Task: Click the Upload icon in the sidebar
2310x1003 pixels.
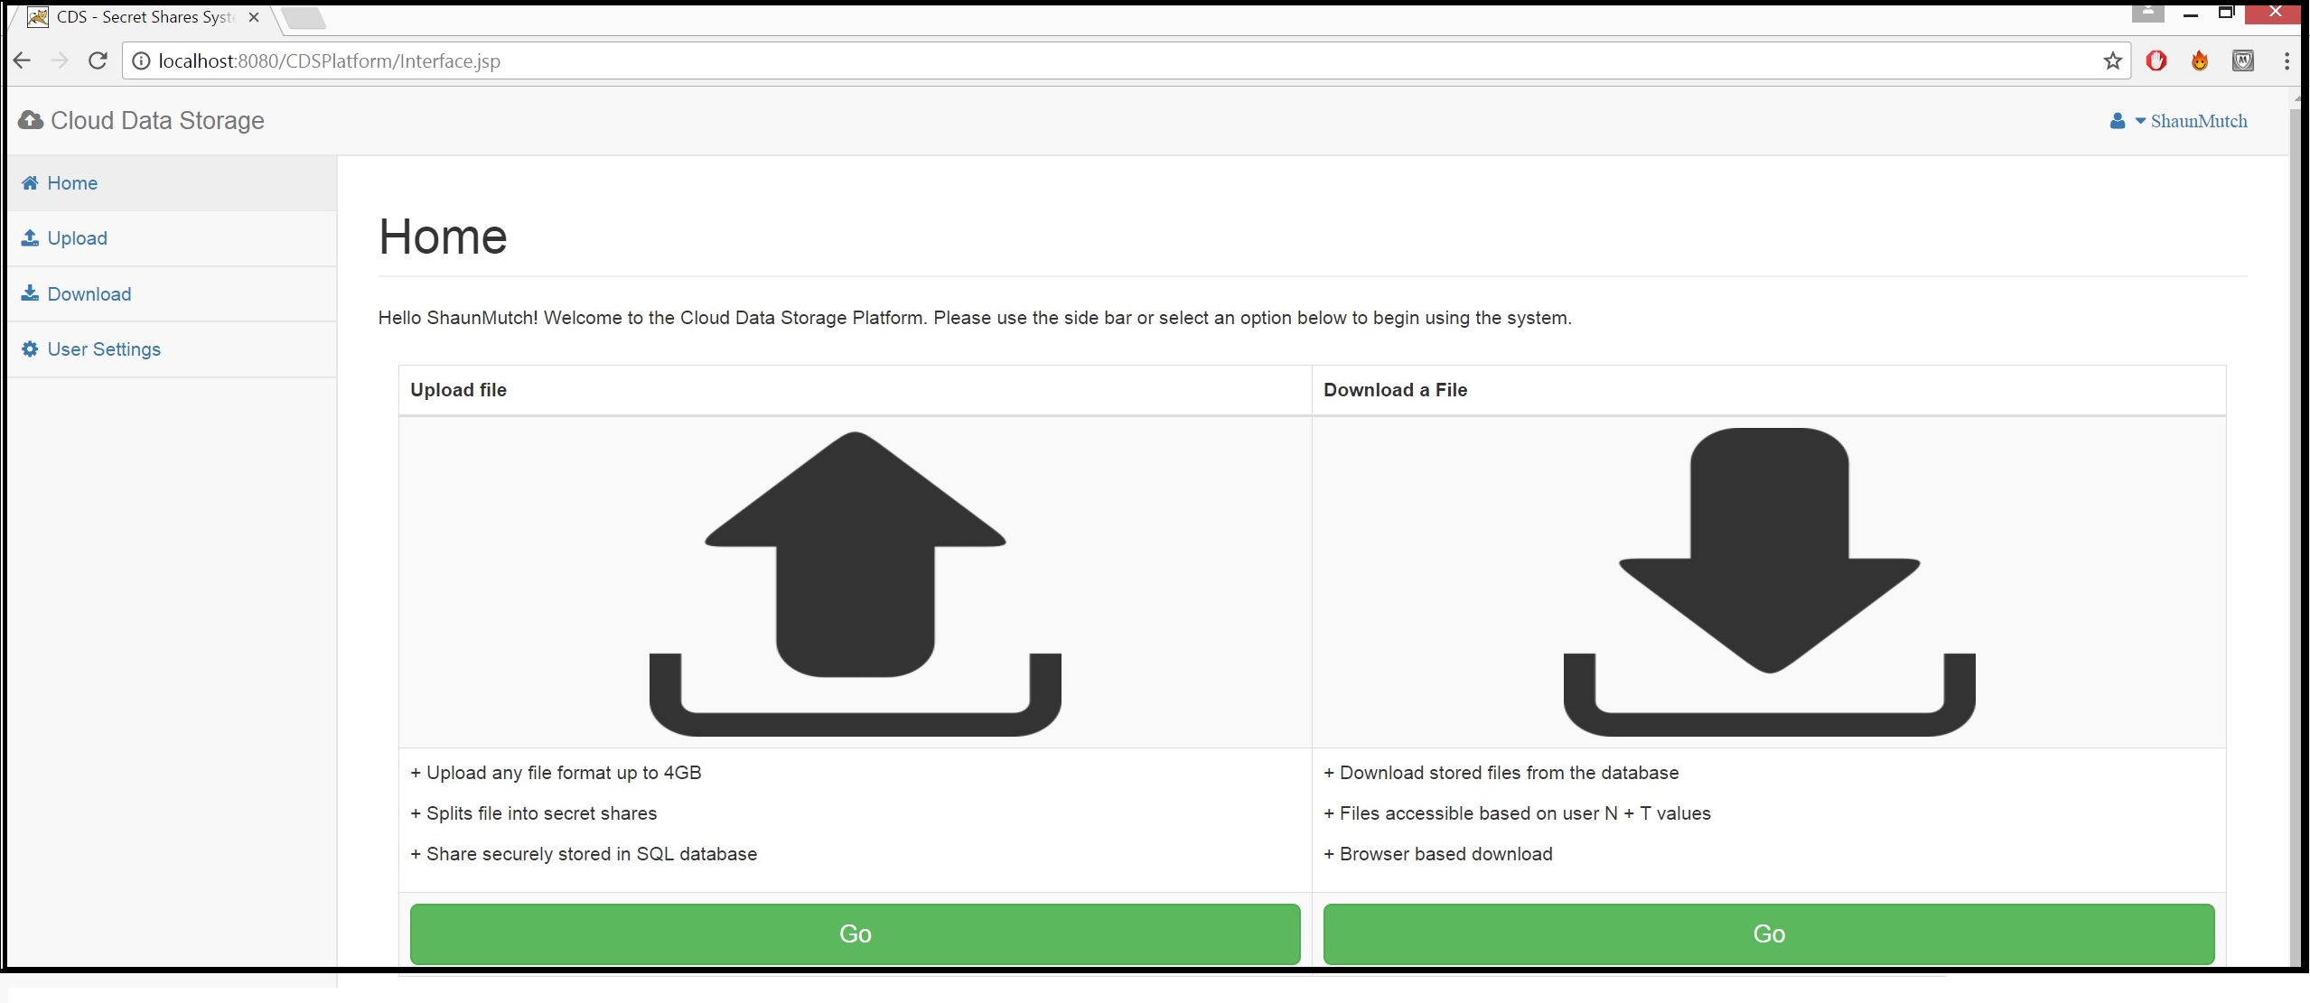Action: [x=30, y=237]
